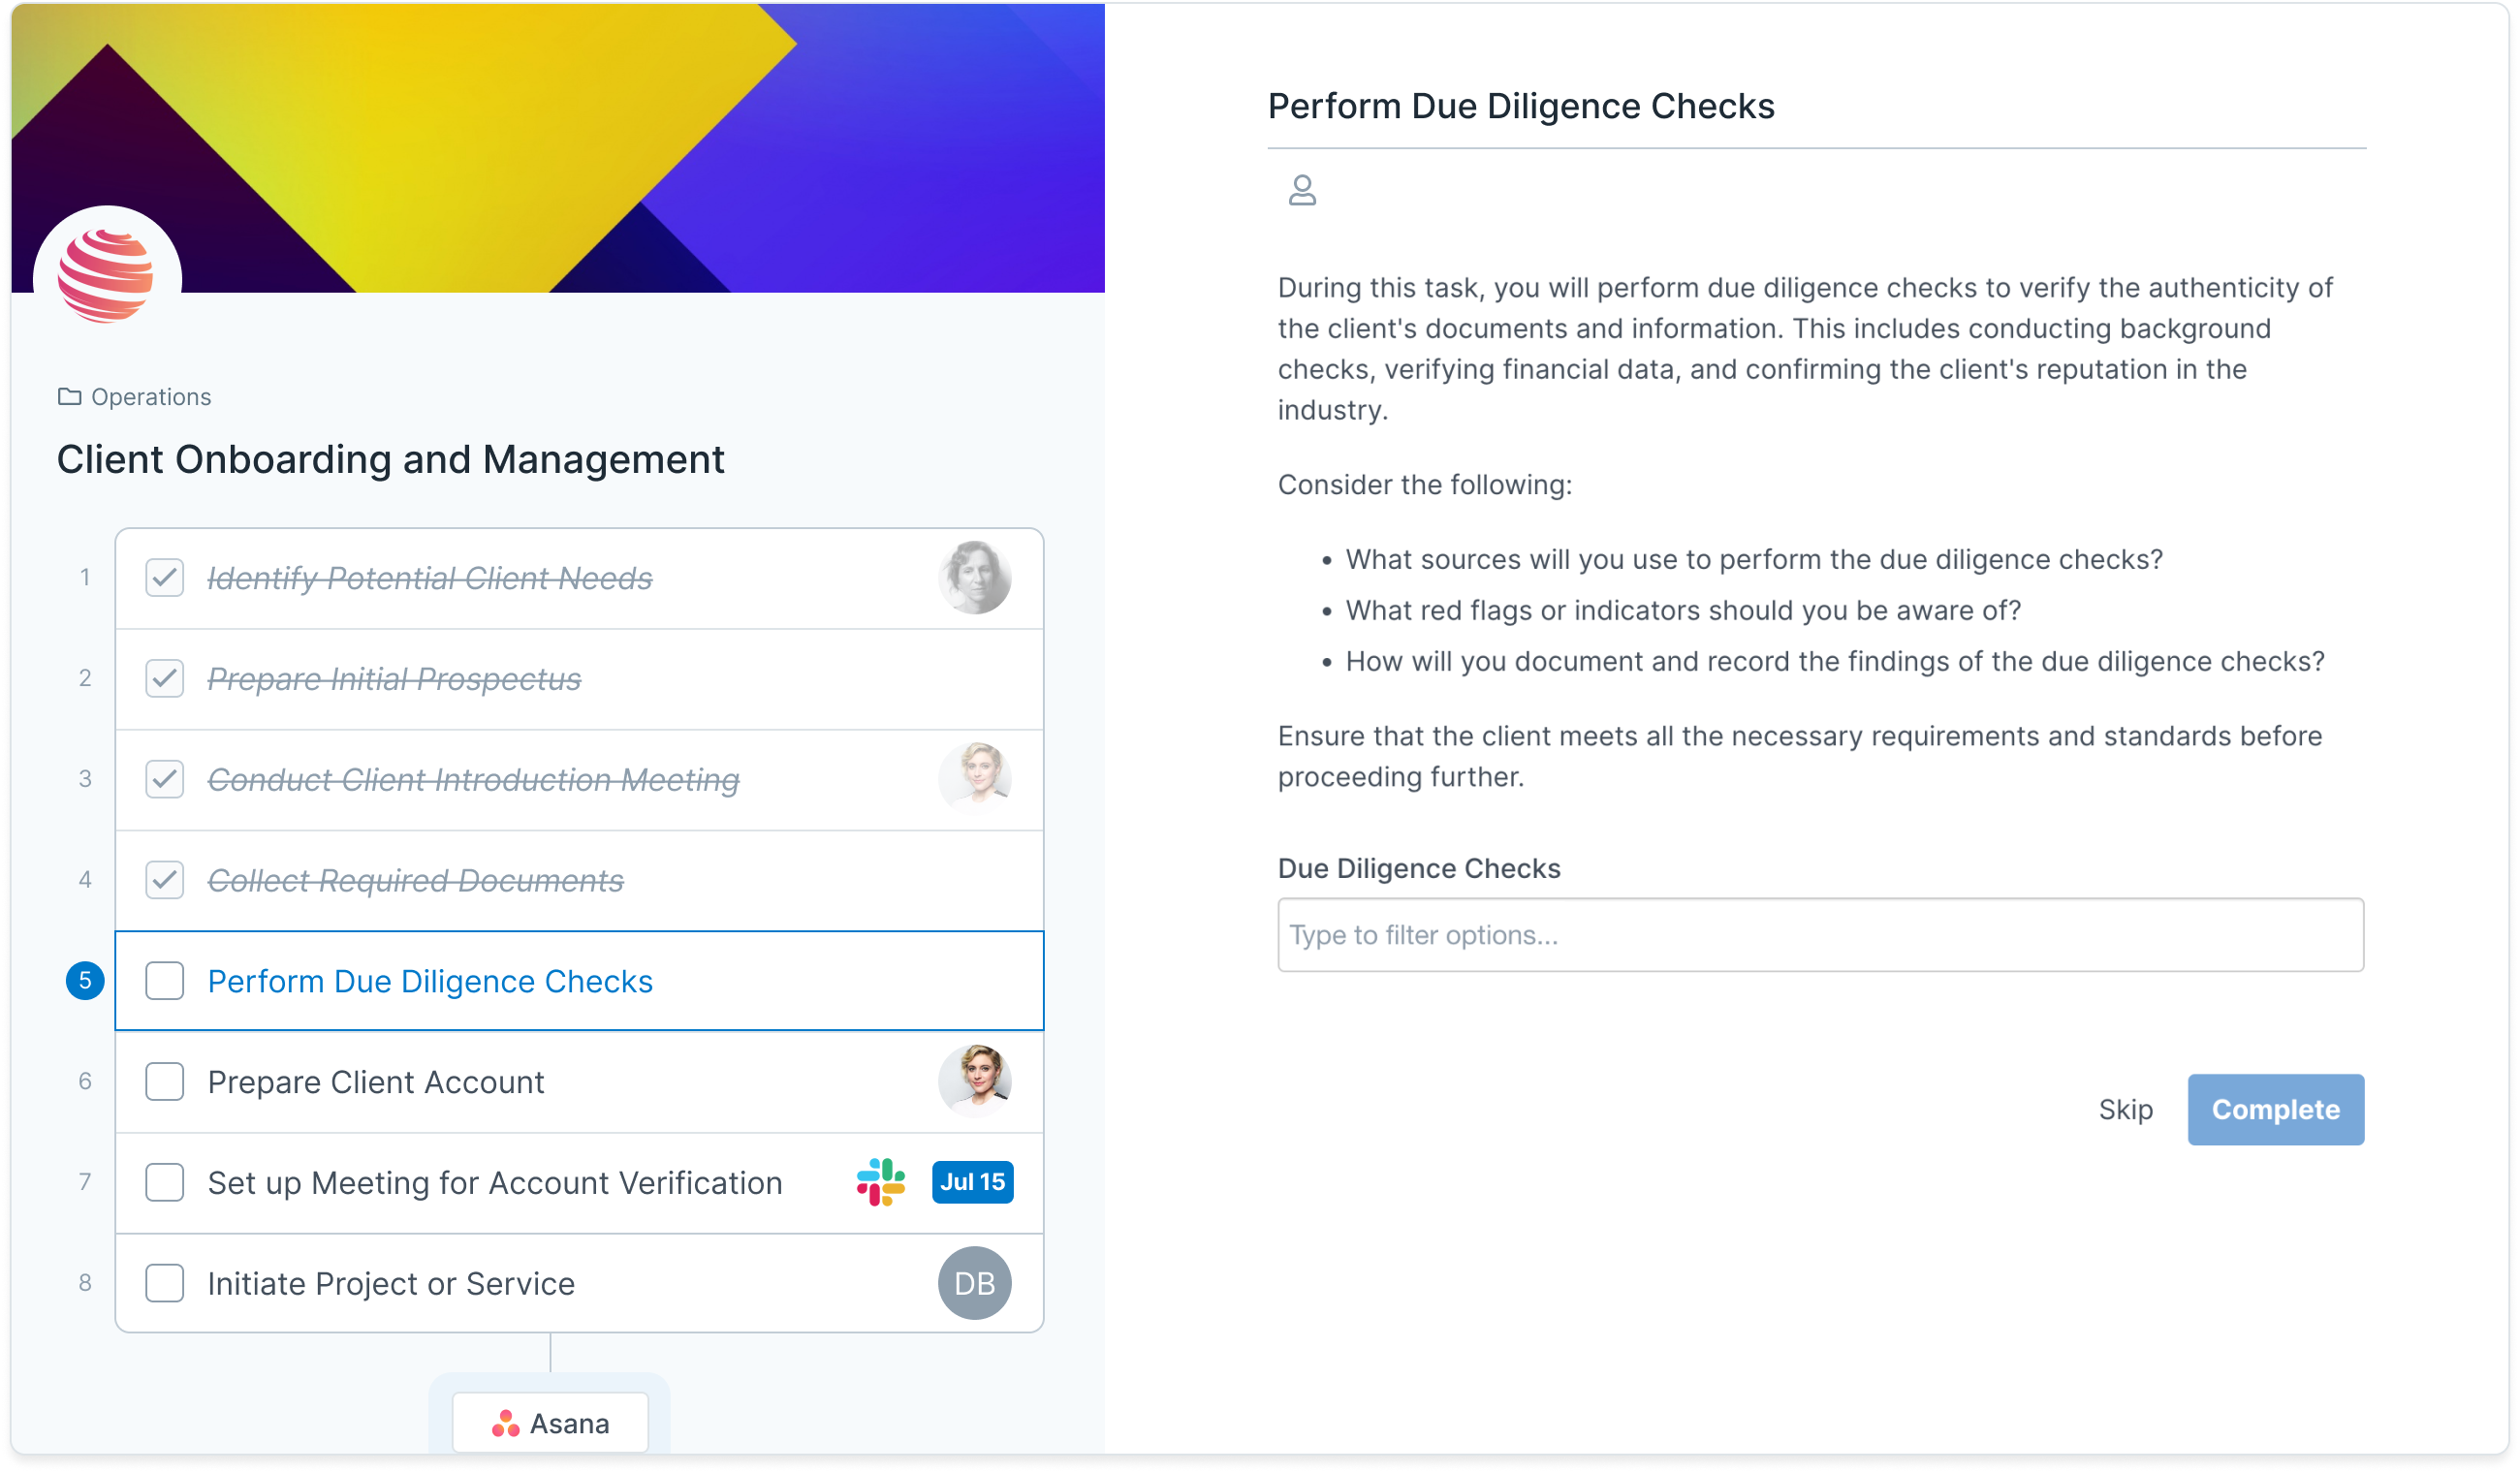This screenshot has width=2520, height=1473.
Task: Click the DB avatar on Initiate Project task
Action: [974, 1283]
